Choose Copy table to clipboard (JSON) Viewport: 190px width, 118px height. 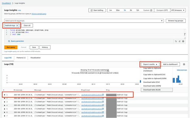coord(155,78)
